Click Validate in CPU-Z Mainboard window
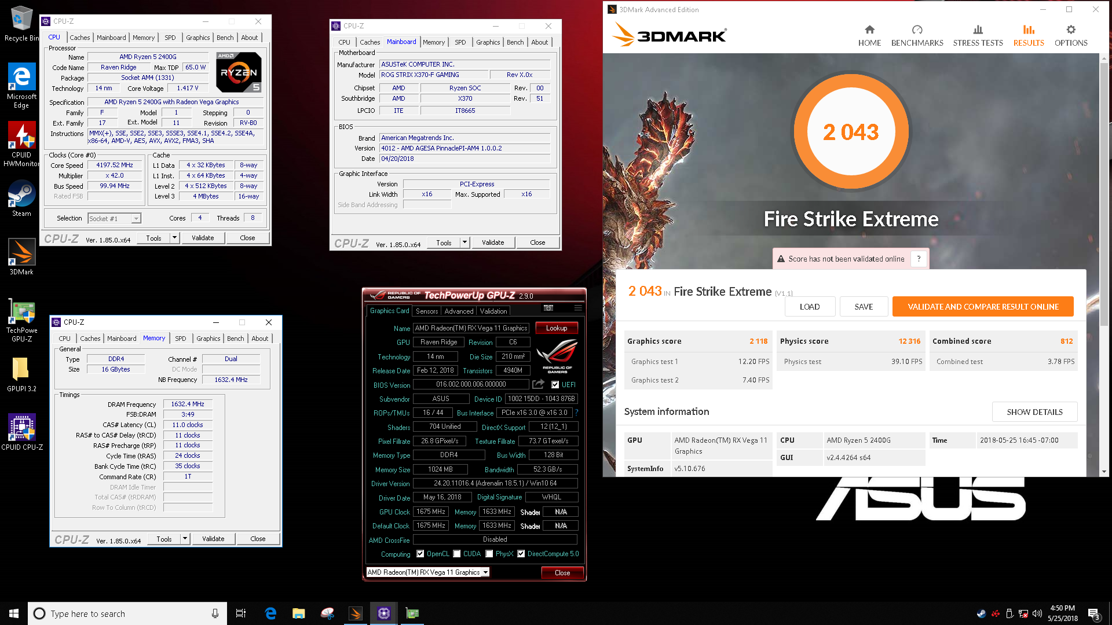 [493, 242]
